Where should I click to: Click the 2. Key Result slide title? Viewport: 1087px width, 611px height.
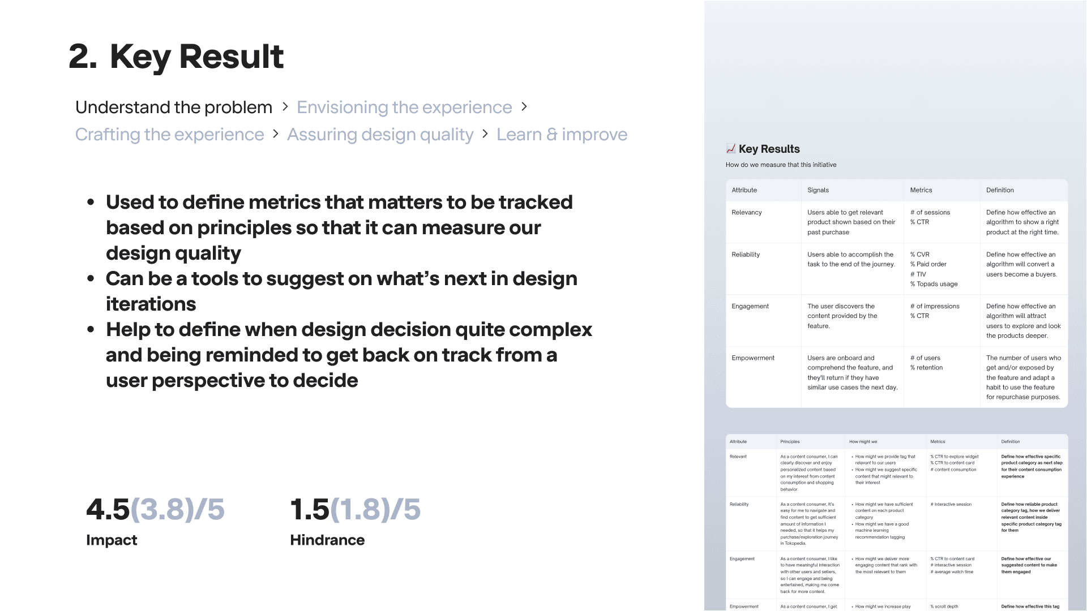[x=176, y=57]
